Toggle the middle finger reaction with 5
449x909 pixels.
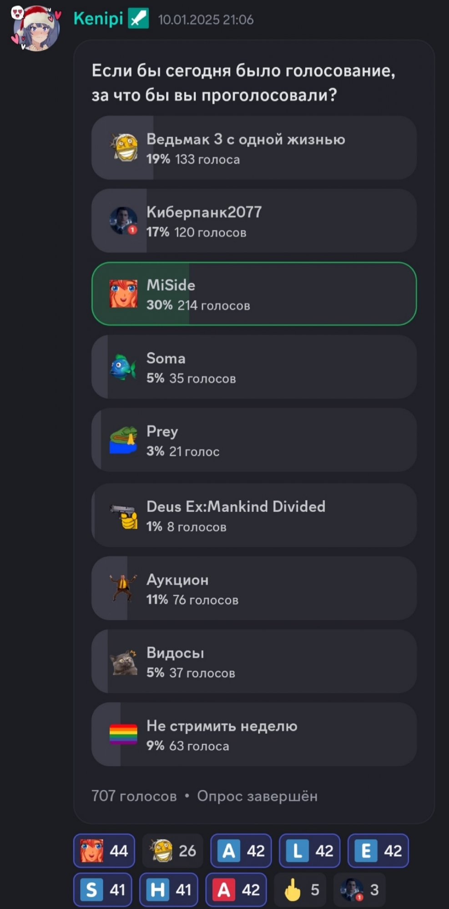[301, 889]
